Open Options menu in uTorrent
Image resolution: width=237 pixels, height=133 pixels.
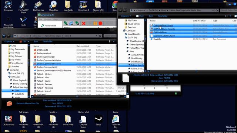pos(48,19)
